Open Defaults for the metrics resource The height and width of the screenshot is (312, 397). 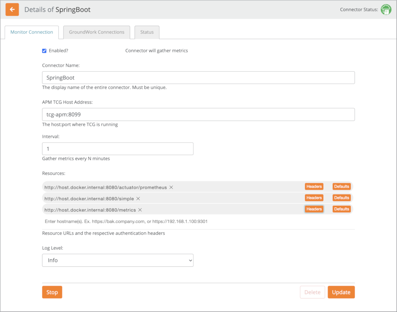341,209
